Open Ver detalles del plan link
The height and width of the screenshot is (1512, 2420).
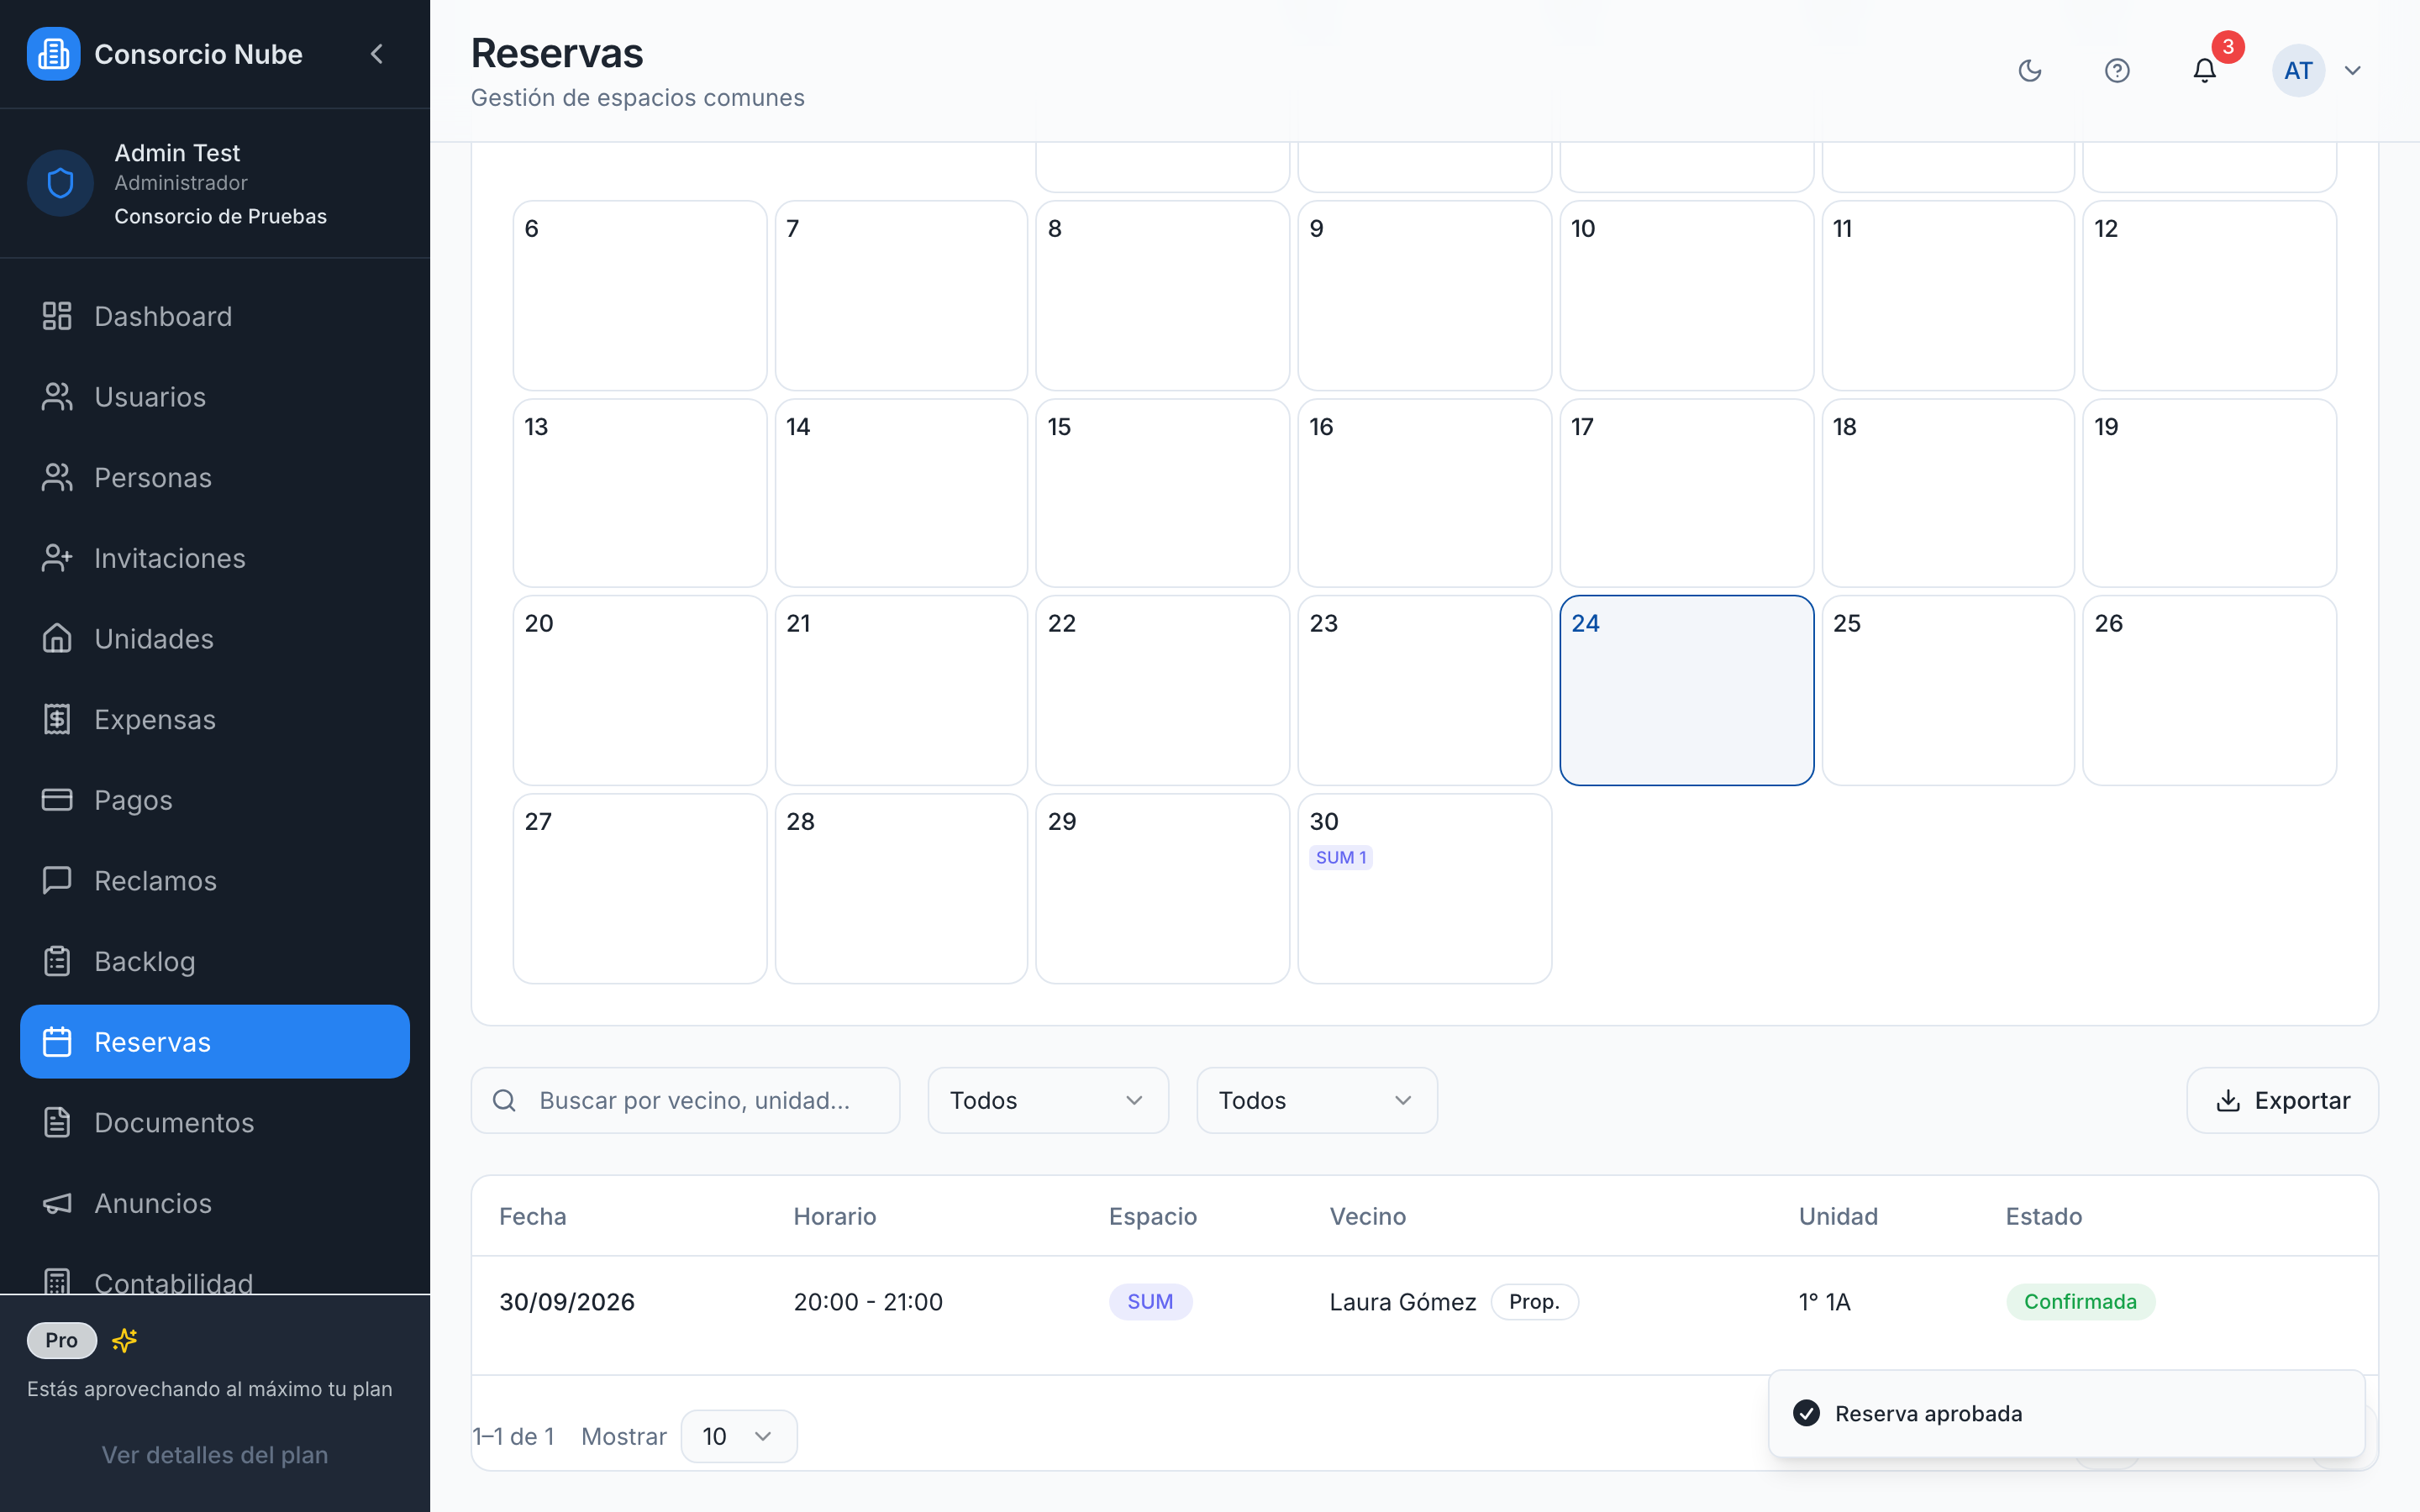coord(215,1455)
